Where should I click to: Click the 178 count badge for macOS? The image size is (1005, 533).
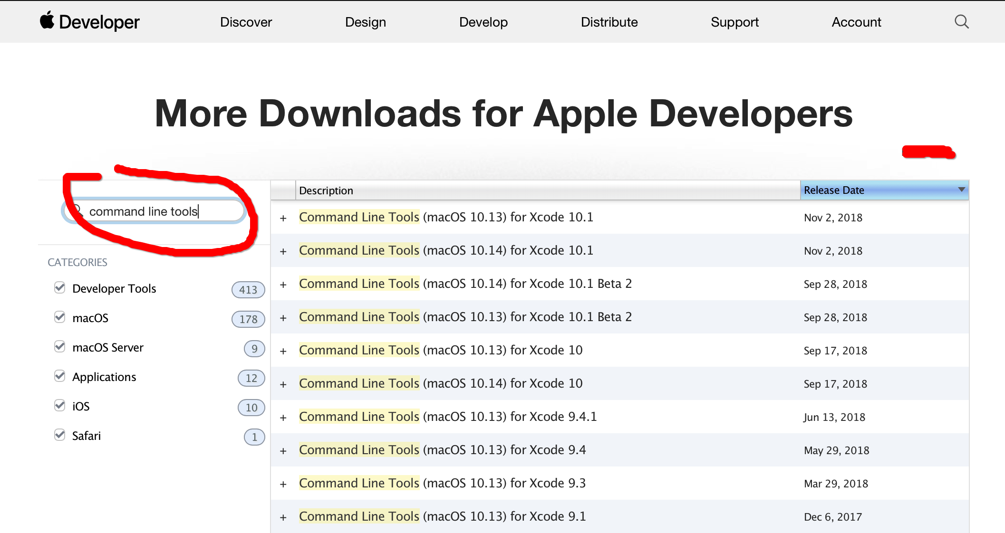coord(248,319)
